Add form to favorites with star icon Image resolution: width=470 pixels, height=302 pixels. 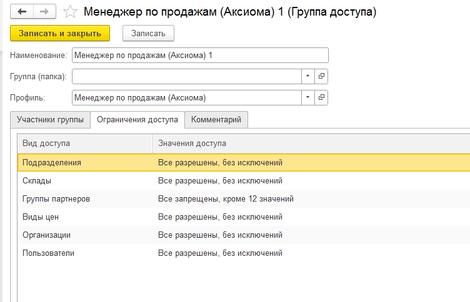click(x=71, y=12)
